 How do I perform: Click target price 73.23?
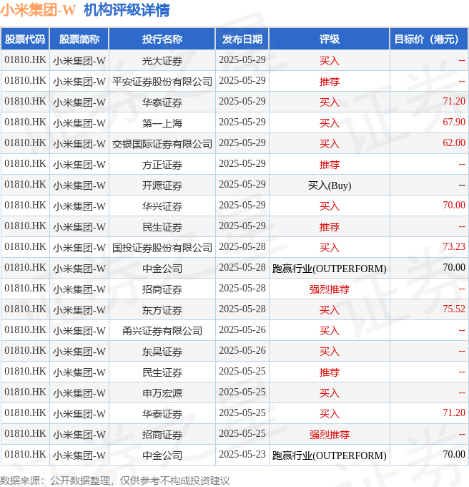click(x=454, y=246)
